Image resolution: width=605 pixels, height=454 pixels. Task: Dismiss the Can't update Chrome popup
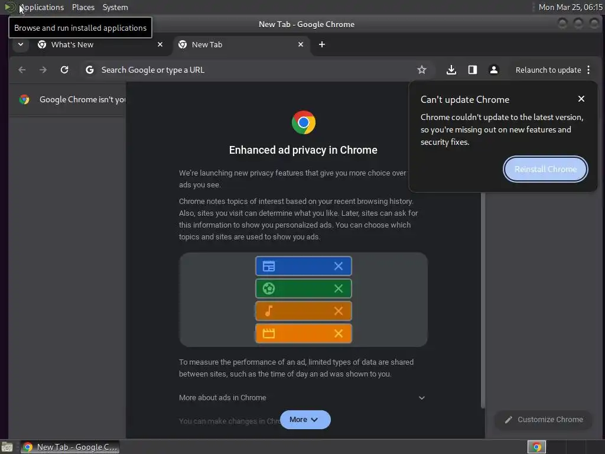click(x=581, y=99)
